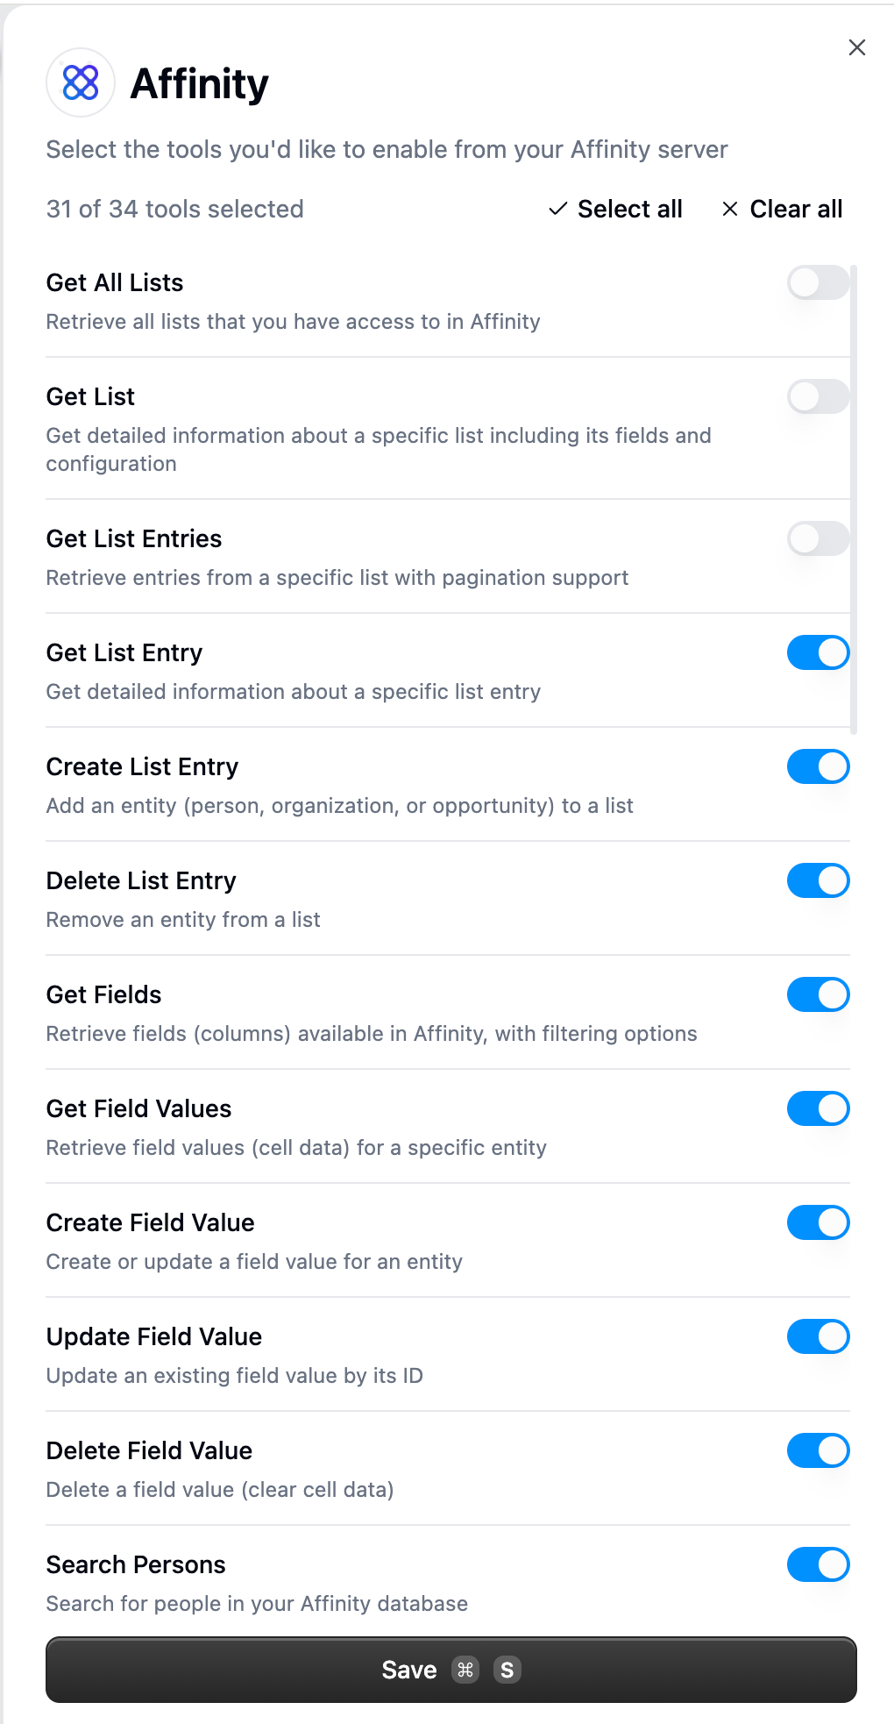
Task: Click the X icon beside Clear all
Action: click(729, 209)
